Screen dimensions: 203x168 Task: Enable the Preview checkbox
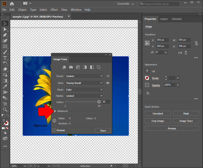pyautogui.click(x=54, y=130)
